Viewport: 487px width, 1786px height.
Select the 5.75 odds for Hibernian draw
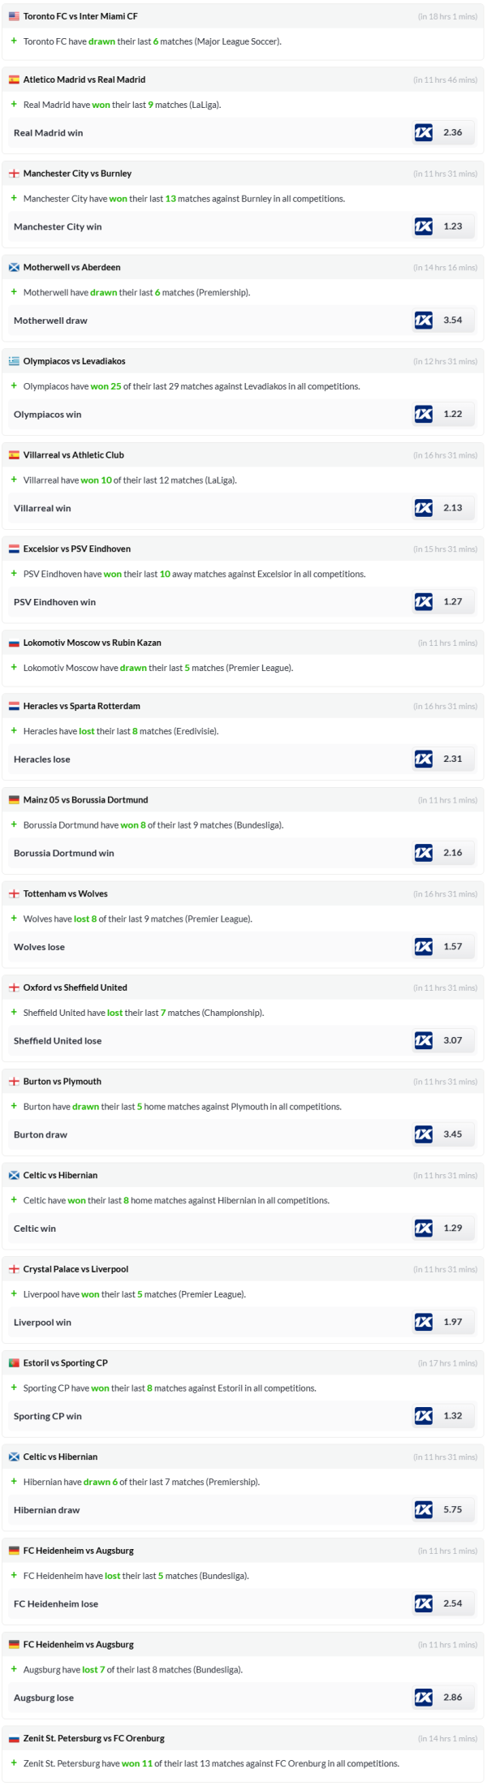453,1510
